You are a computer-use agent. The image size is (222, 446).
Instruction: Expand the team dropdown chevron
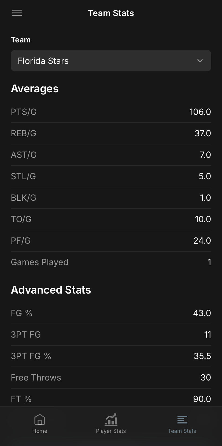point(200,61)
